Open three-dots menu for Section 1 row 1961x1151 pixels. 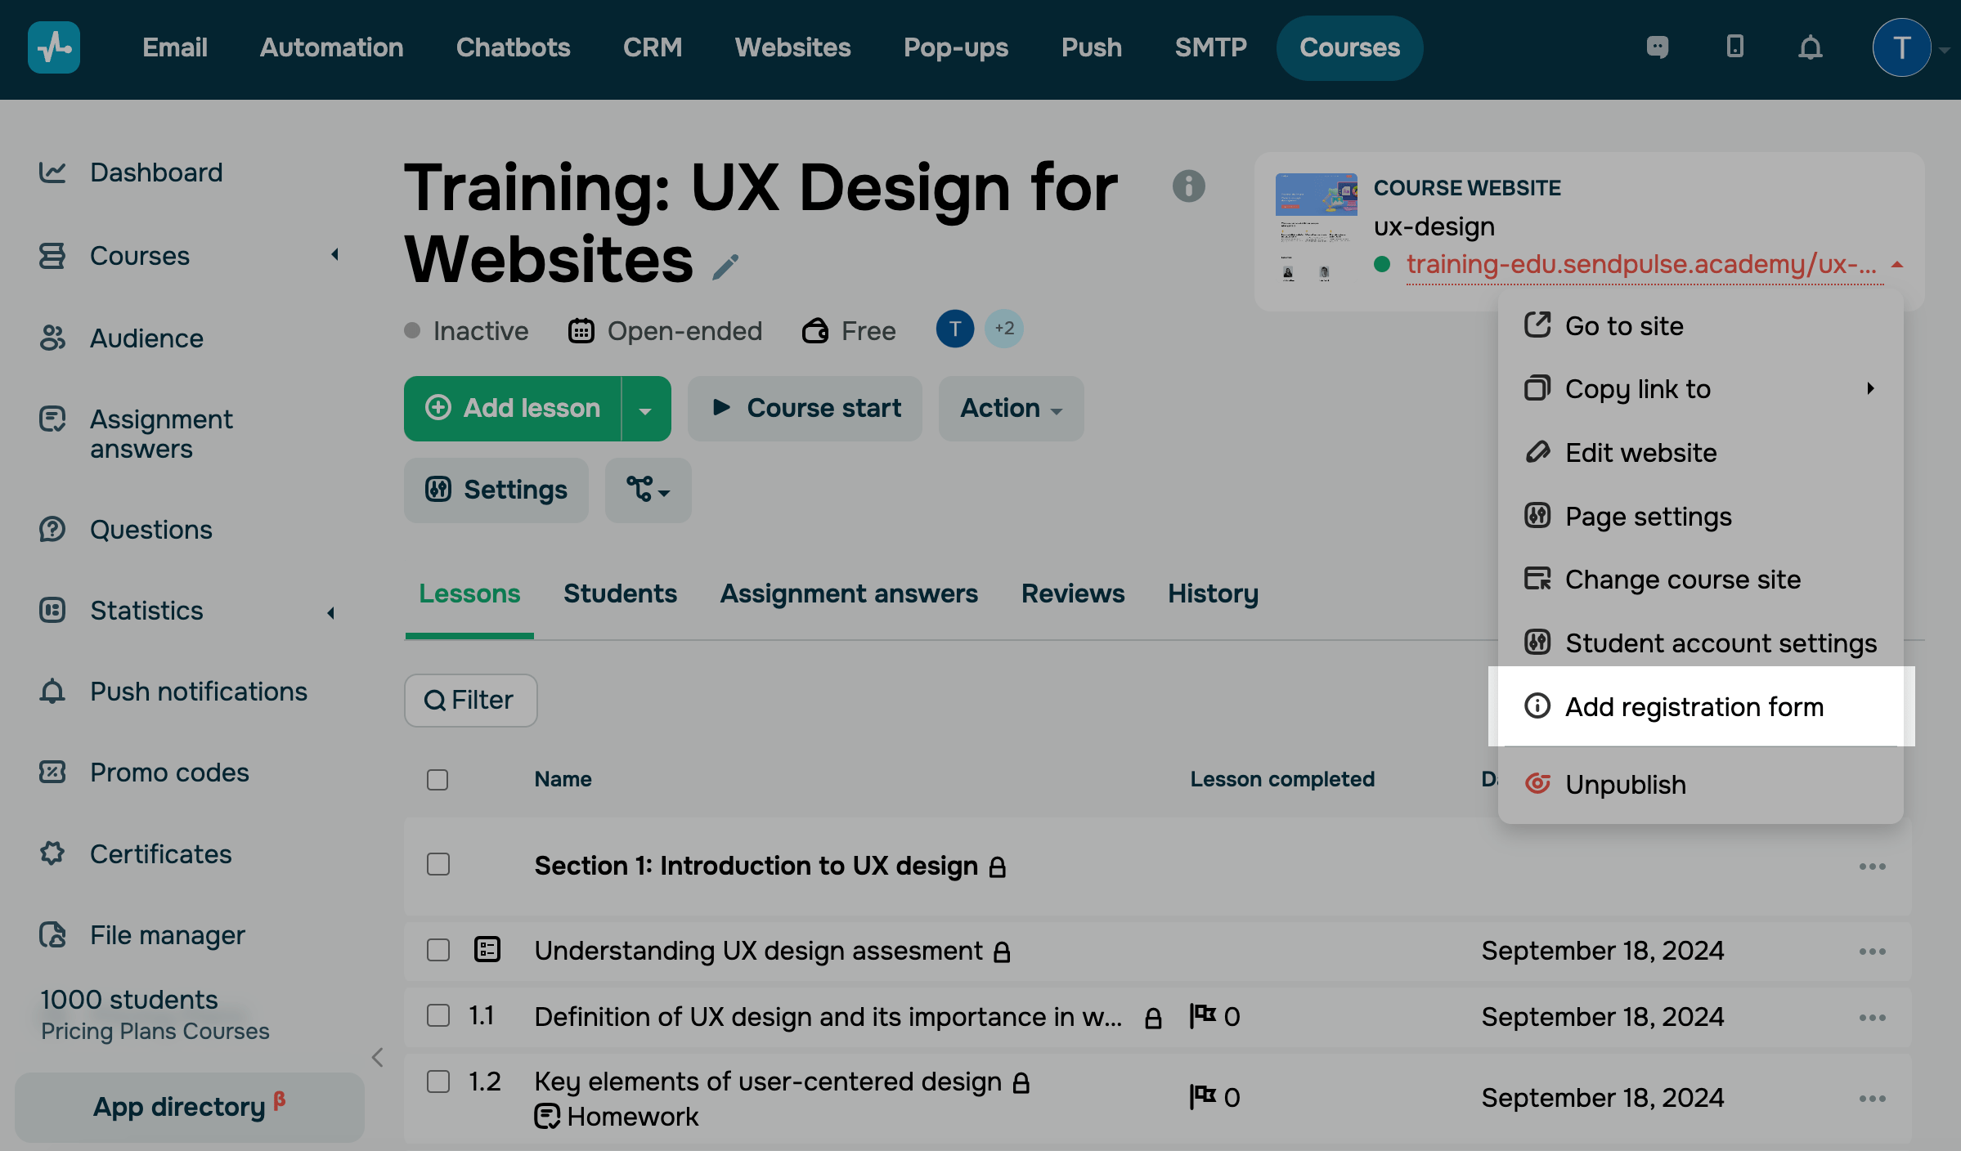(1872, 867)
